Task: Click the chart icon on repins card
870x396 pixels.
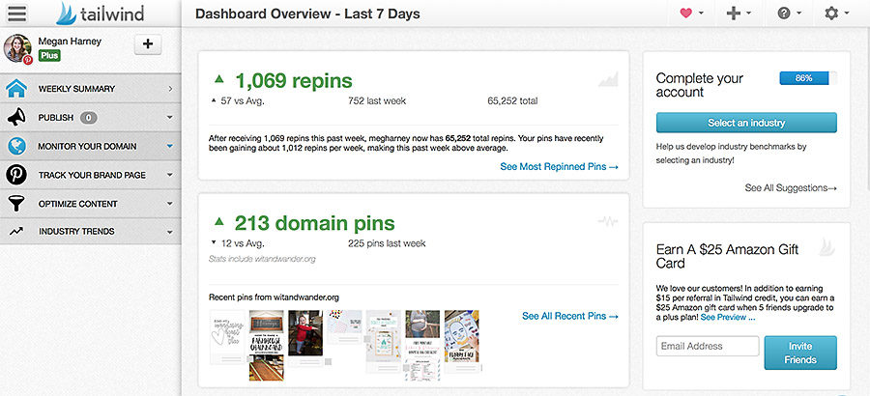Action: pos(608,80)
